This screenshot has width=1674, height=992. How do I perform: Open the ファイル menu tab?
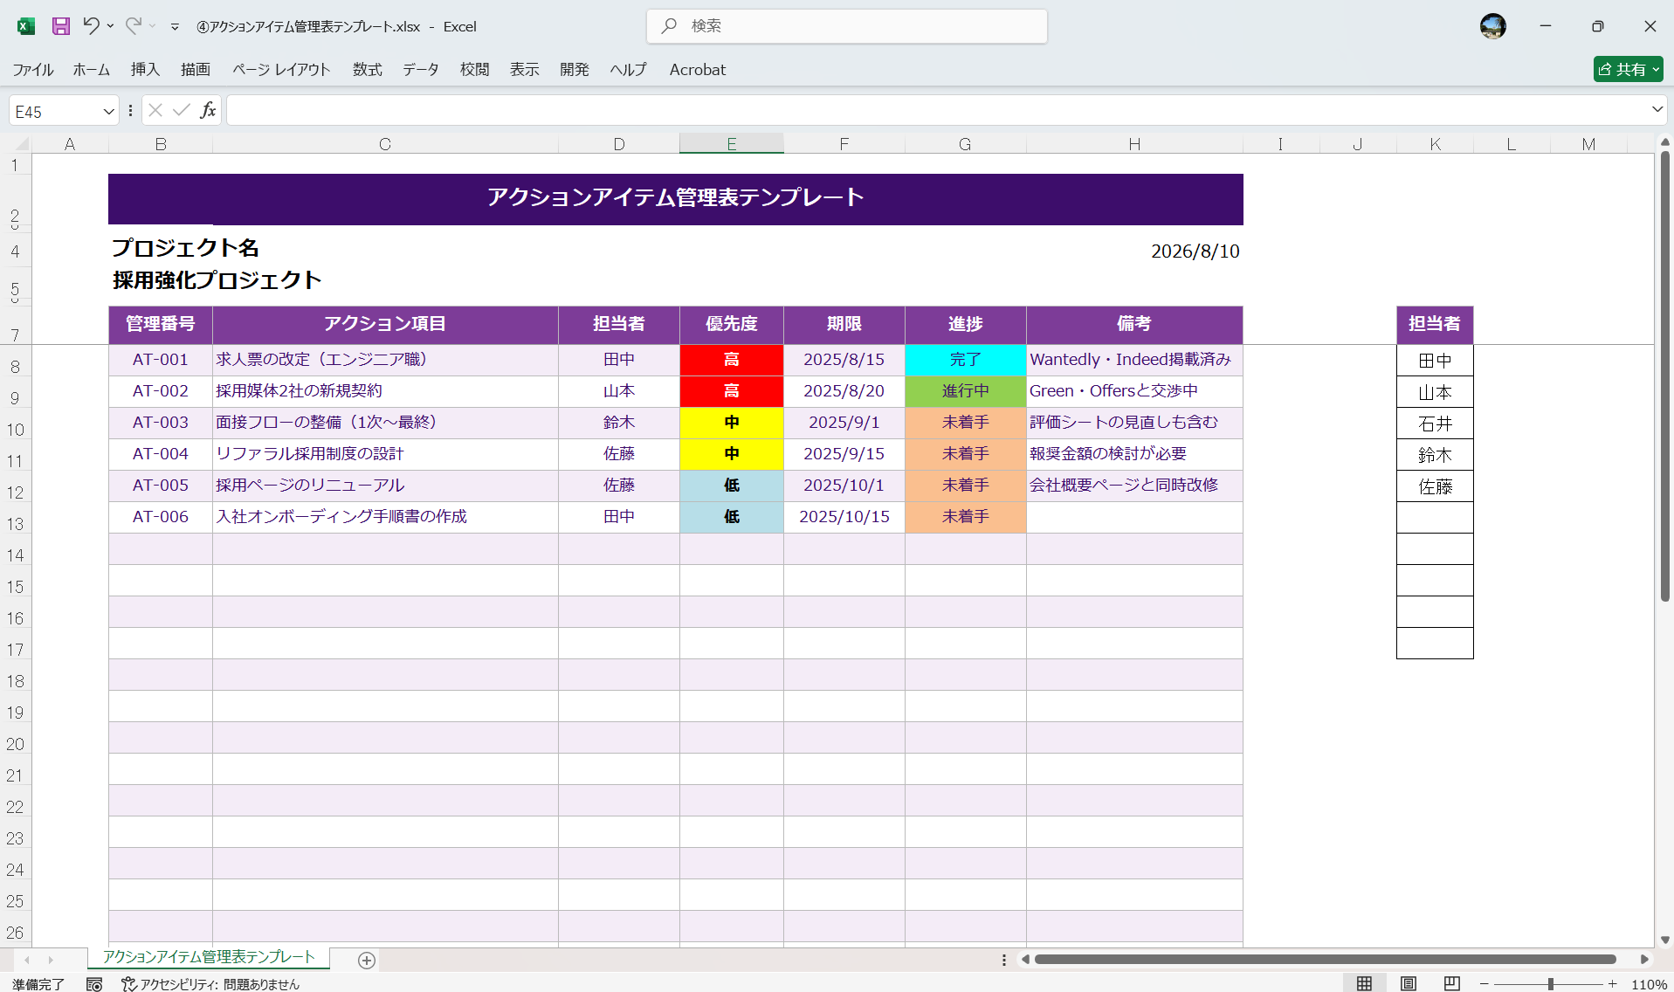coord(33,70)
